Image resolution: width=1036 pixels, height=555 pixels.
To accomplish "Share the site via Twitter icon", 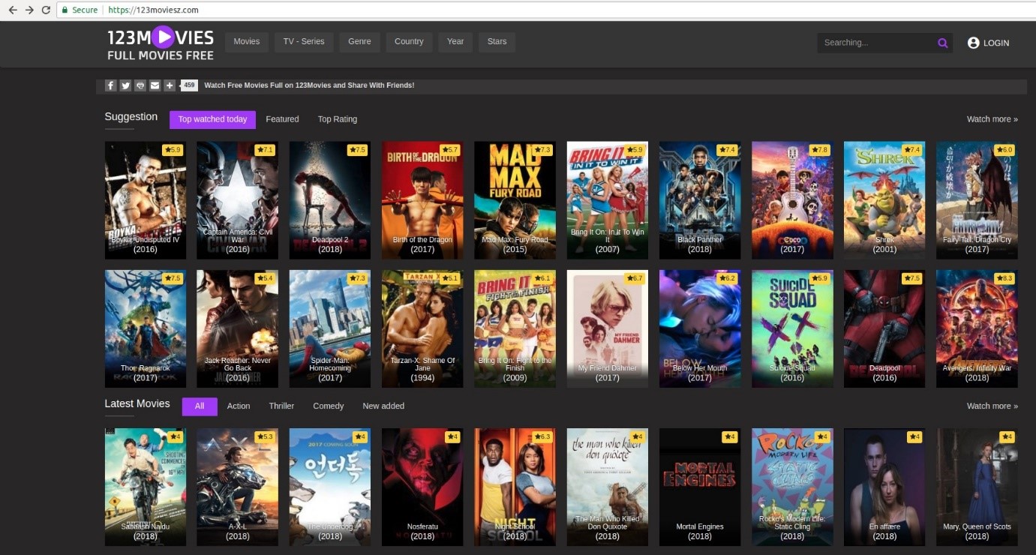I will point(125,85).
